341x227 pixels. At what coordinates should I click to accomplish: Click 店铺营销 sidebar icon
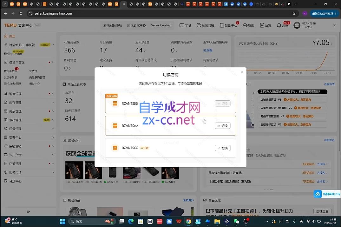click(x=6, y=146)
